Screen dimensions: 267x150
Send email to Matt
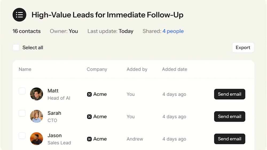(229, 94)
